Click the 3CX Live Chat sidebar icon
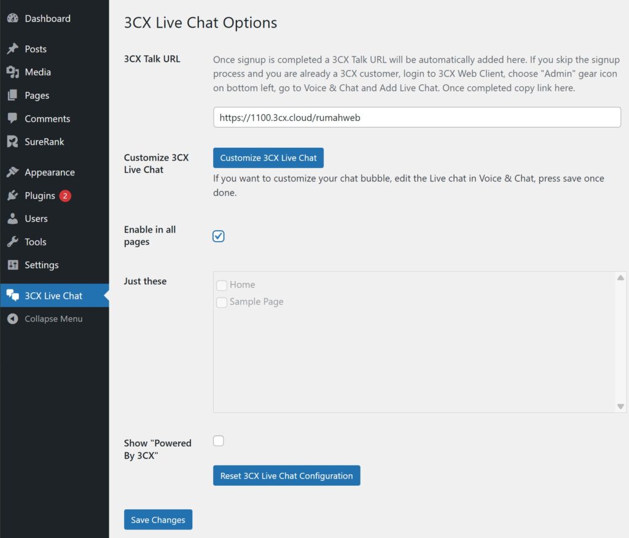Screen dimensions: 629x538 [12, 295]
